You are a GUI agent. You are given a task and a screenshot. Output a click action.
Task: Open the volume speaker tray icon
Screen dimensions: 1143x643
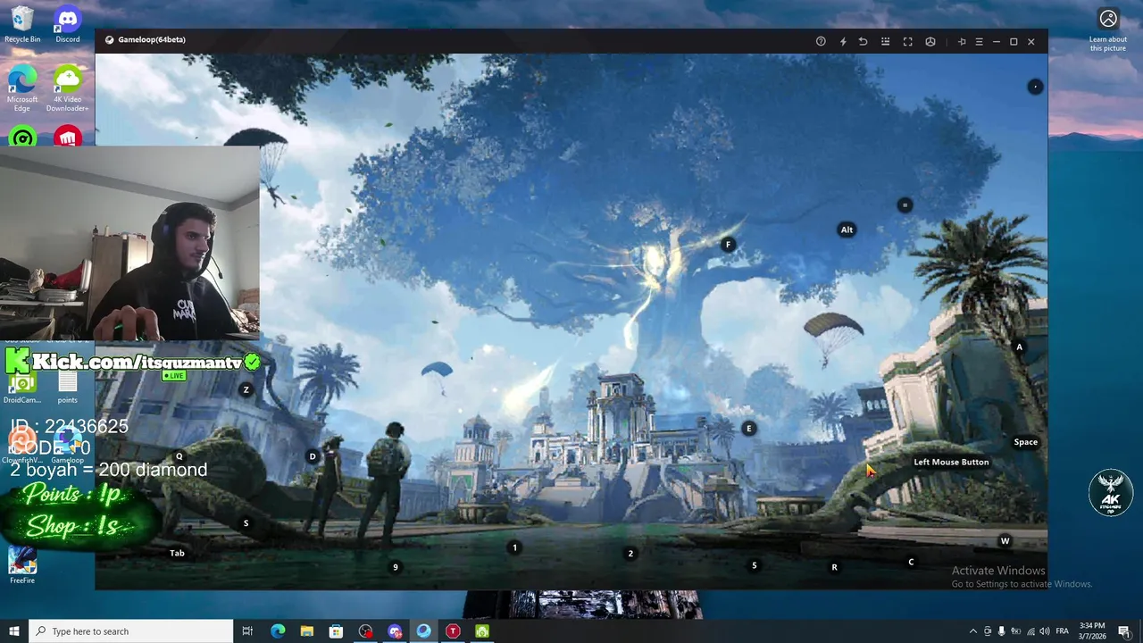click(1046, 631)
